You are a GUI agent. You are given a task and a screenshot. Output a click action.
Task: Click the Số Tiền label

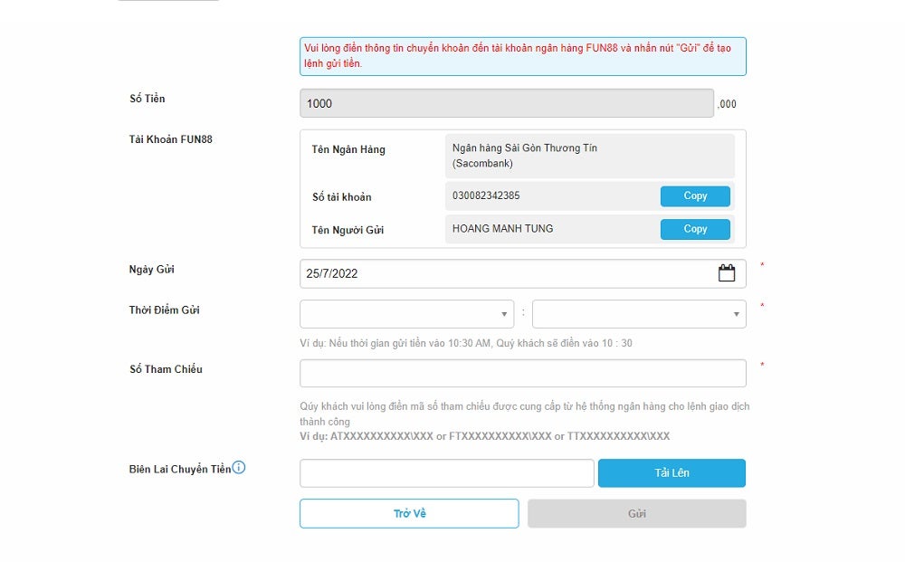point(148,98)
